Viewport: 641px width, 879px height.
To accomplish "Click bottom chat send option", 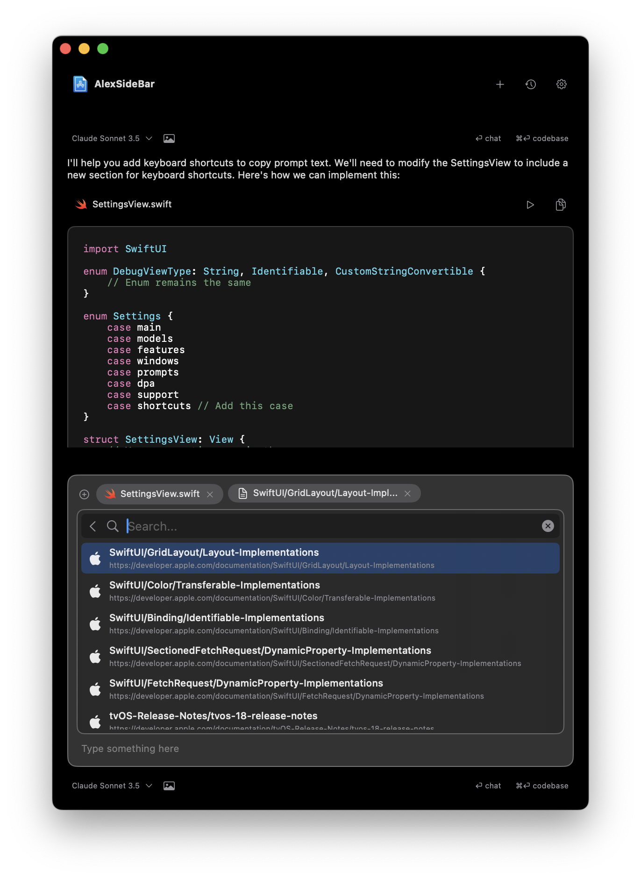I will 488,786.
